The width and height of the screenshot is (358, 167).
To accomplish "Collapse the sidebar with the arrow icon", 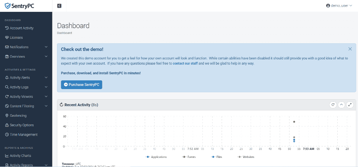I will click(59, 6).
